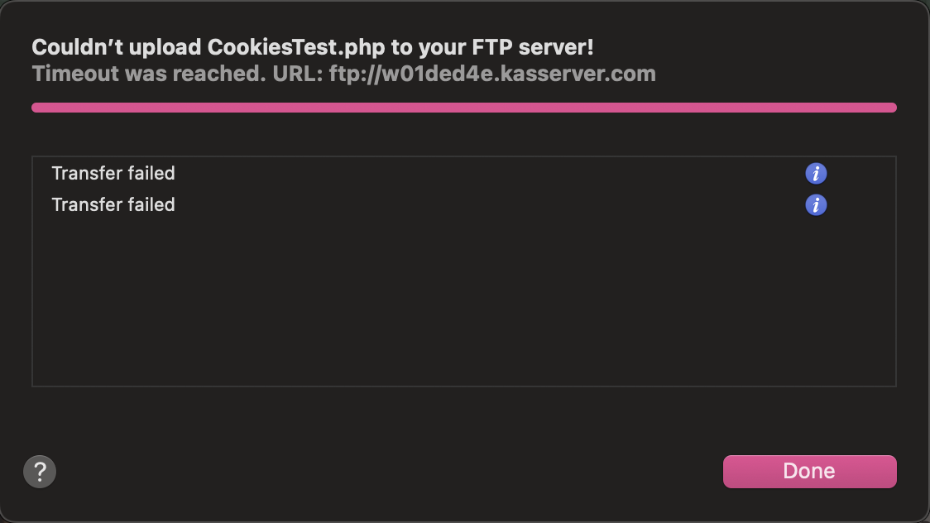Click the blank dialog area left of Done
The image size is (930, 523).
pos(414,472)
